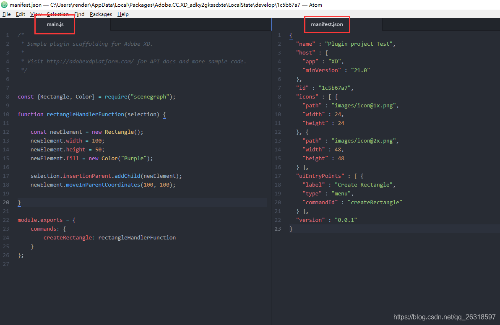Screen dimensions: 500x325
Task: Open the File menu
Action: pyautogui.click(x=6, y=14)
